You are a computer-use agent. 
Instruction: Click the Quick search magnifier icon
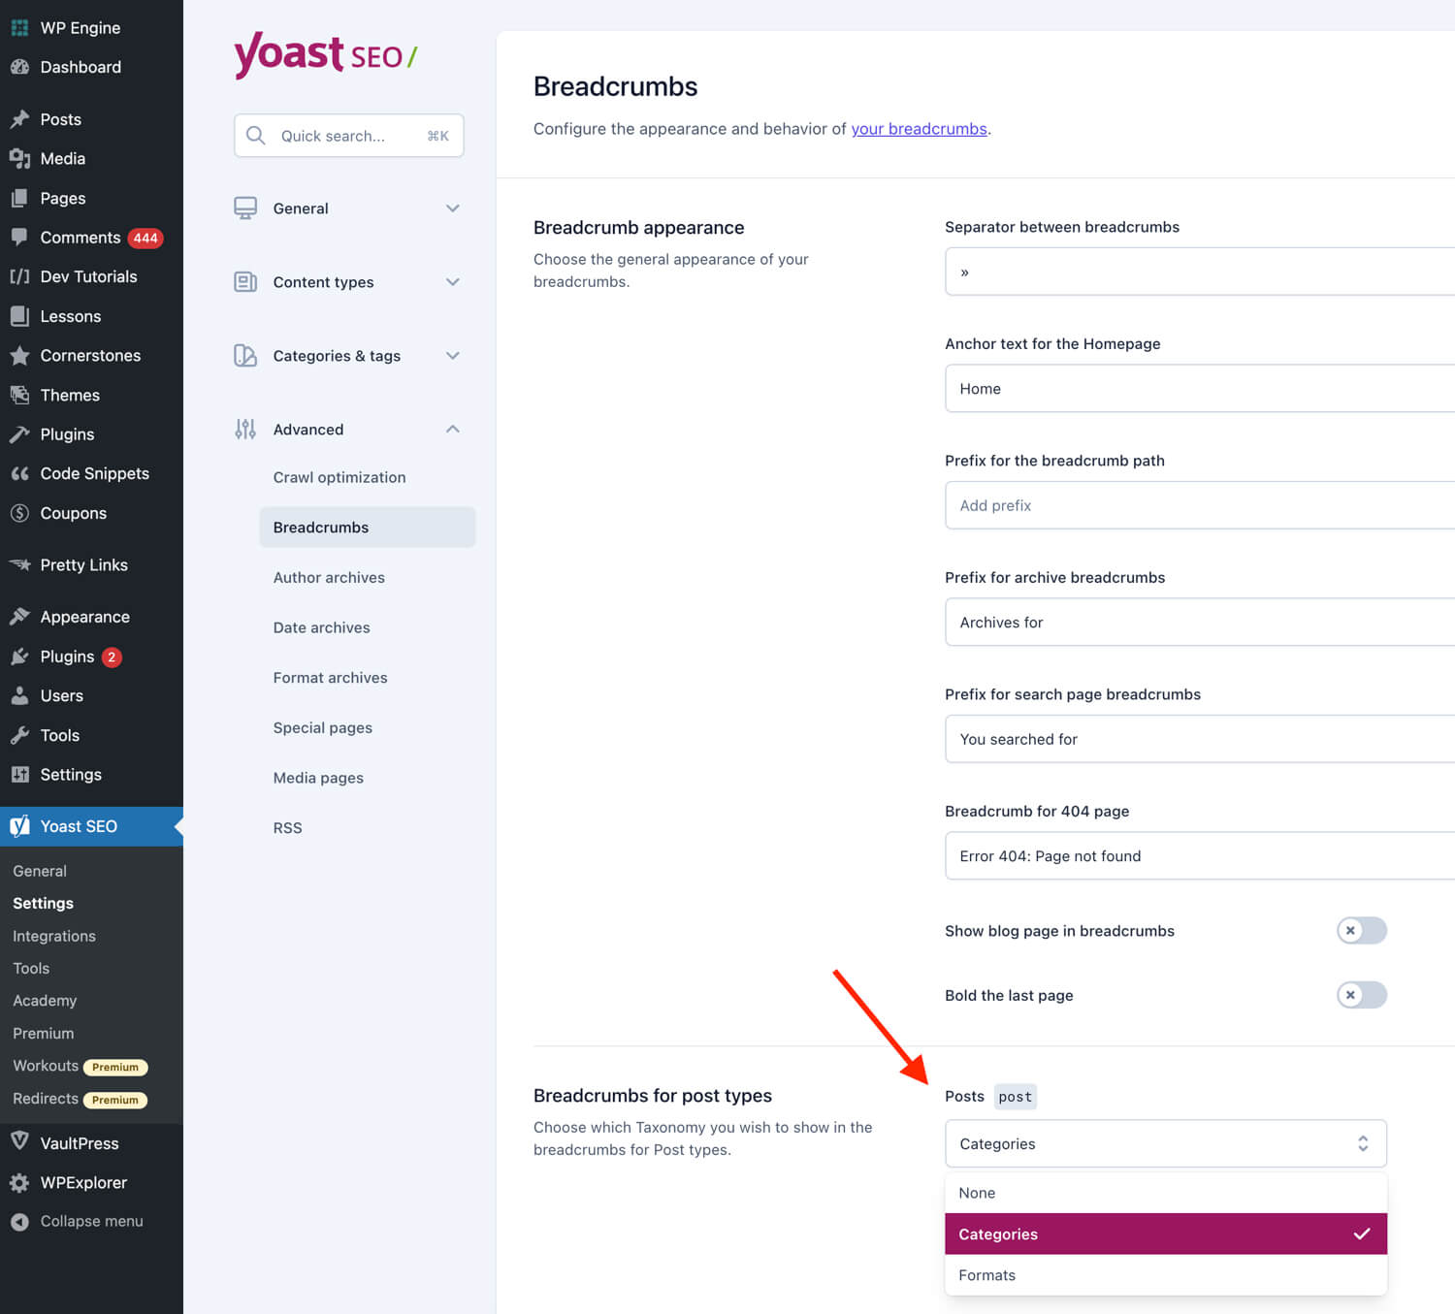point(255,136)
